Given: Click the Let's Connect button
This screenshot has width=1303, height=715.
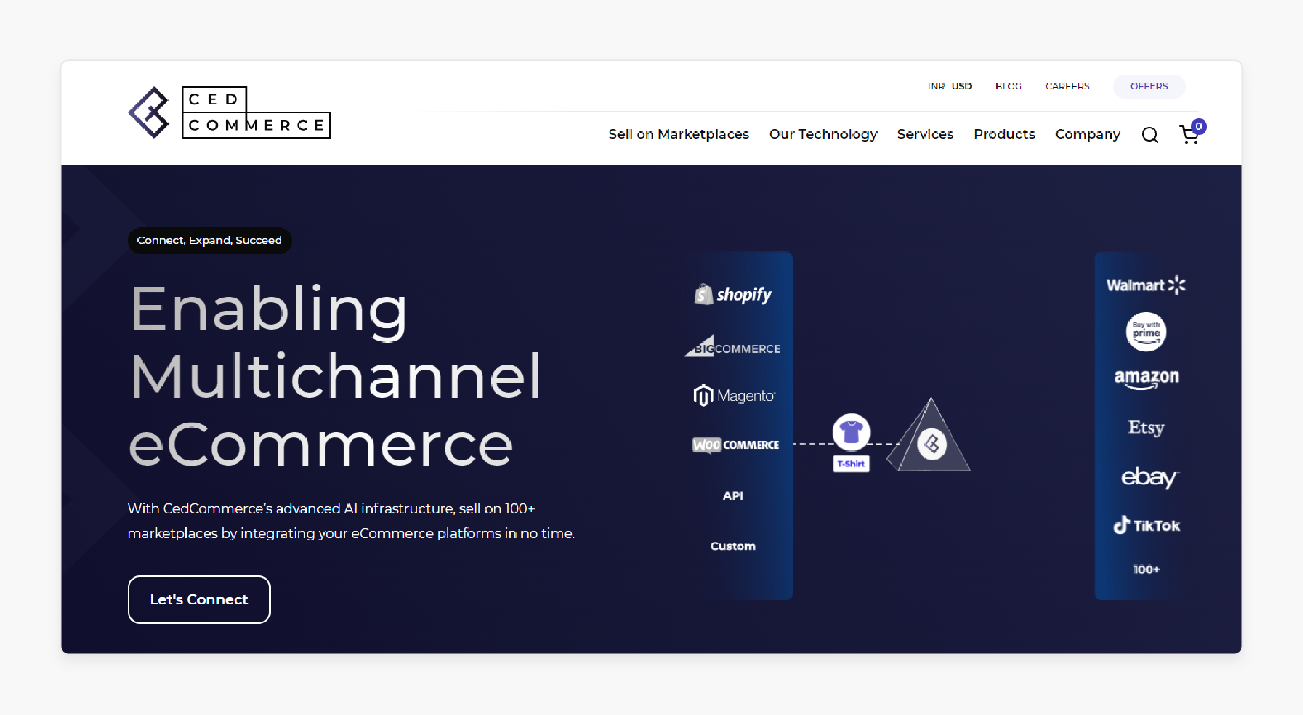Looking at the screenshot, I should click(198, 599).
